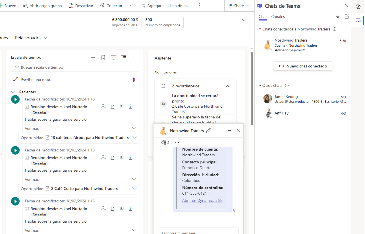Image resolution: width=365 pixels, height=234 pixels.
Task: Open the Copilot icon in the side rail
Action: tap(358, 7)
